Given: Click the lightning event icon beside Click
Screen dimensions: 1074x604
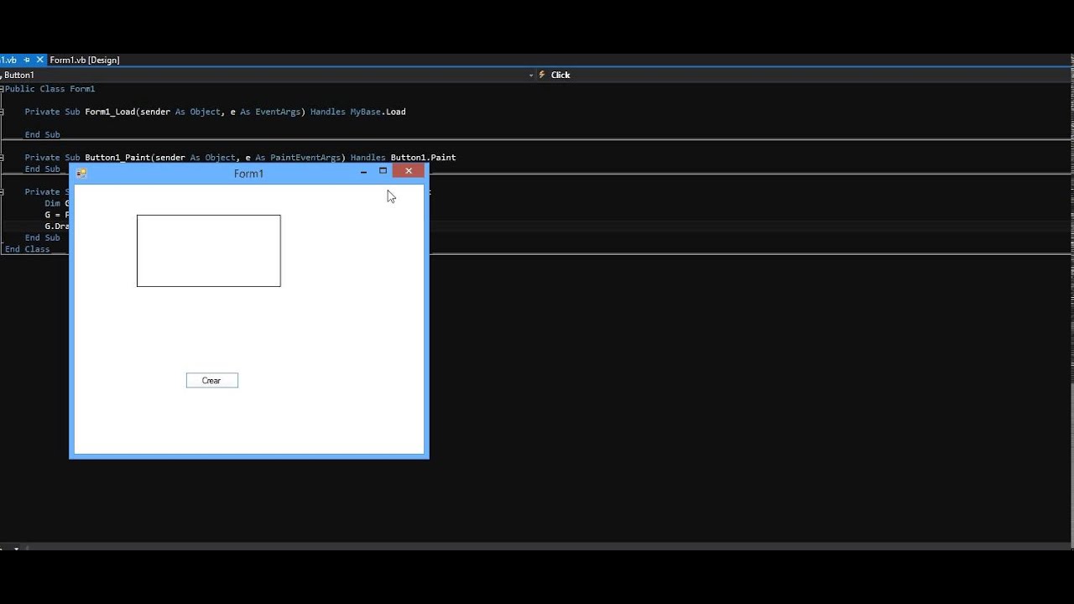Looking at the screenshot, I should click(x=542, y=75).
